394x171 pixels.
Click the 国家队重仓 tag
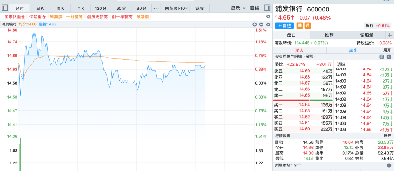15,17
